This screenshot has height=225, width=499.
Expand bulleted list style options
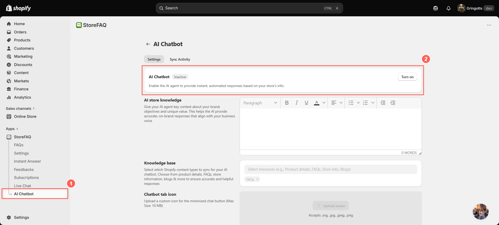[x=358, y=103]
